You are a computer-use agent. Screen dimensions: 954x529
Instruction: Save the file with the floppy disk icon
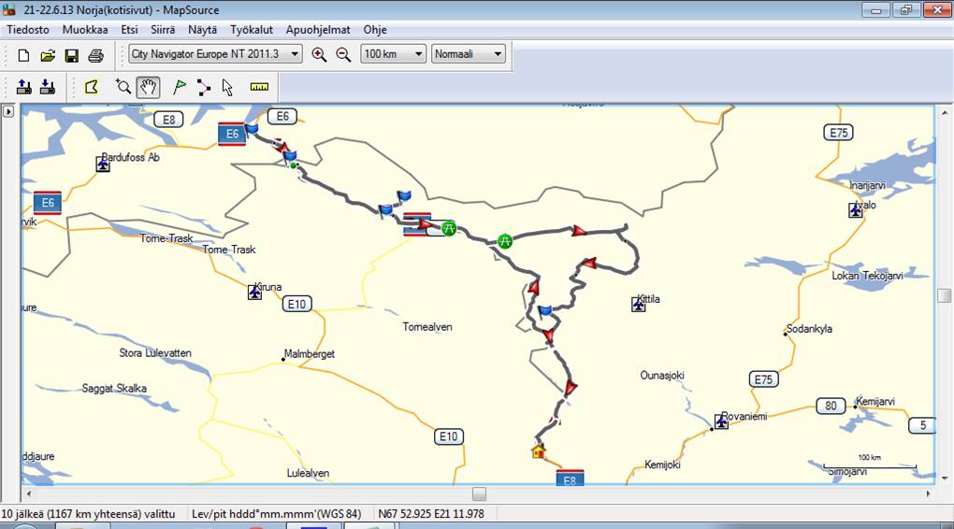click(71, 55)
